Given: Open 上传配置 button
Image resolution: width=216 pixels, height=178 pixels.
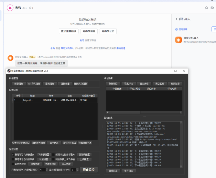Looking at the screenshot, I should coord(84,159).
